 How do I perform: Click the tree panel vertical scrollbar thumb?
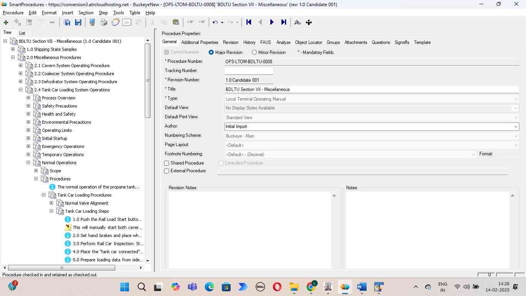click(x=147, y=81)
